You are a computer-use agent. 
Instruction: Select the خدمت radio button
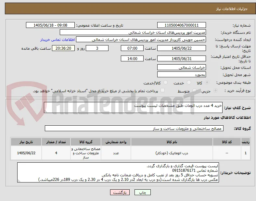(189, 82)
